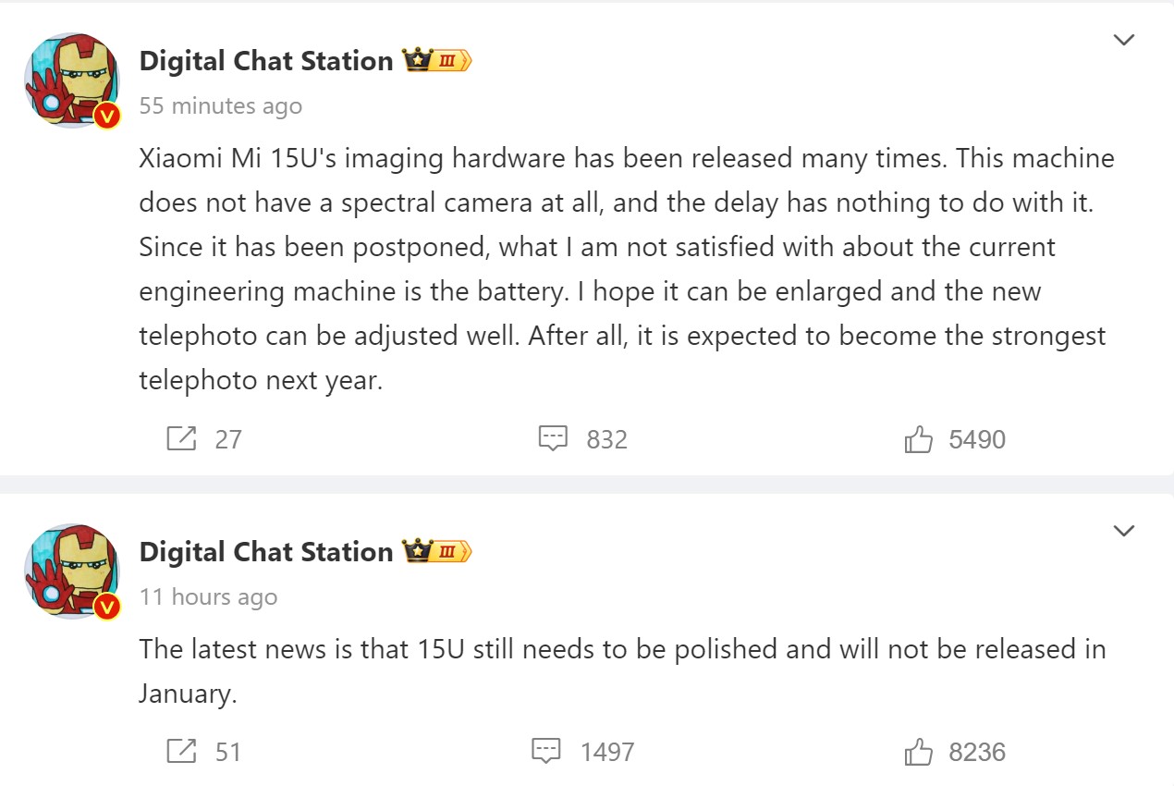Open comments on the Xiaomi Mi 15U imaging post

point(553,438)
